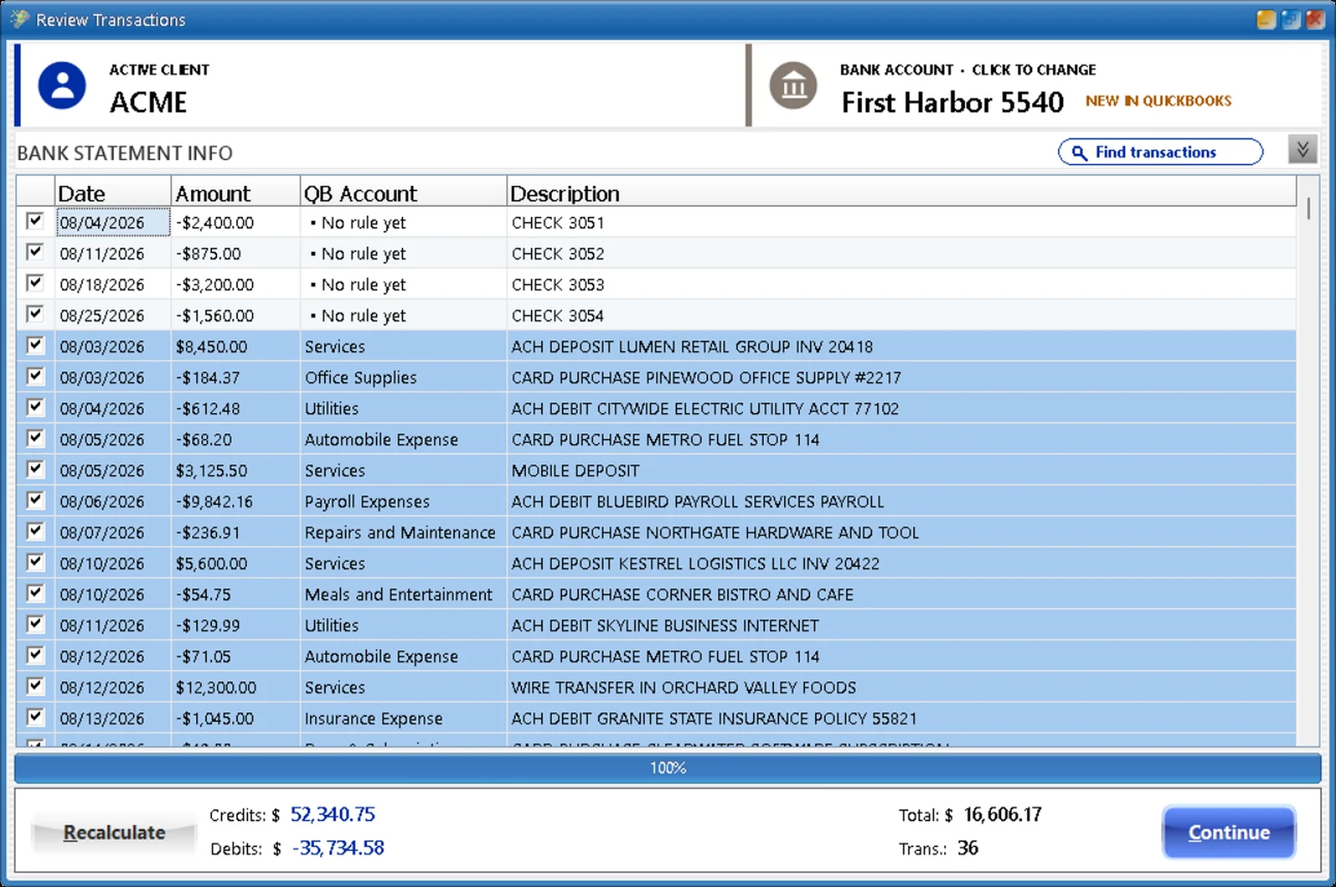Expand the double-chevron panel button
The height and width of the screenshot is (887, 1336).
[x=1302, y=149]
